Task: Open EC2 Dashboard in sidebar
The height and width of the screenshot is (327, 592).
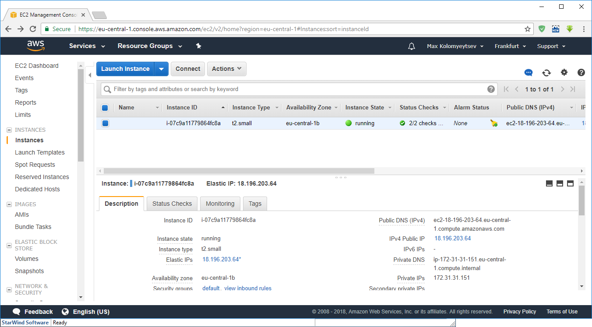Action: point(37,66)
